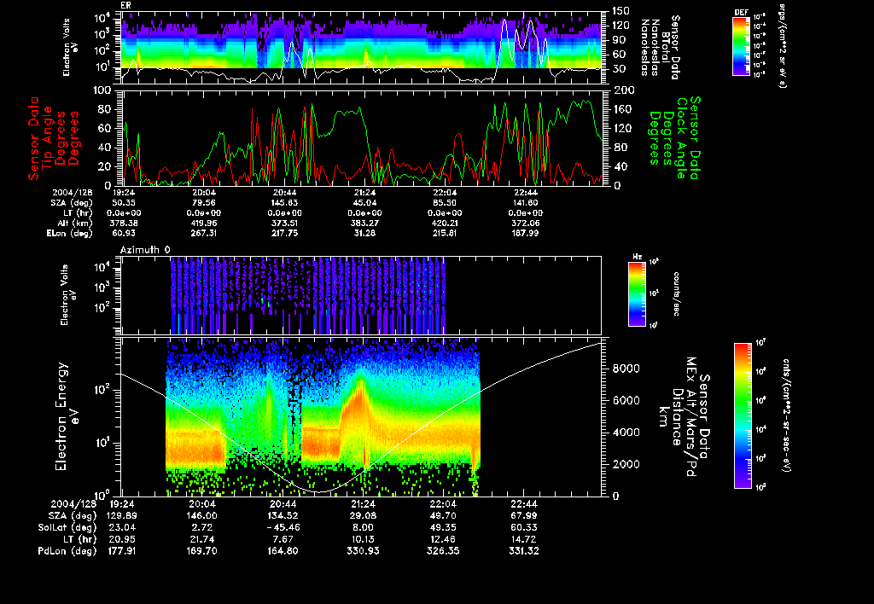Click the Hz counts/sec color bar
874x604 pixels.
637,294
